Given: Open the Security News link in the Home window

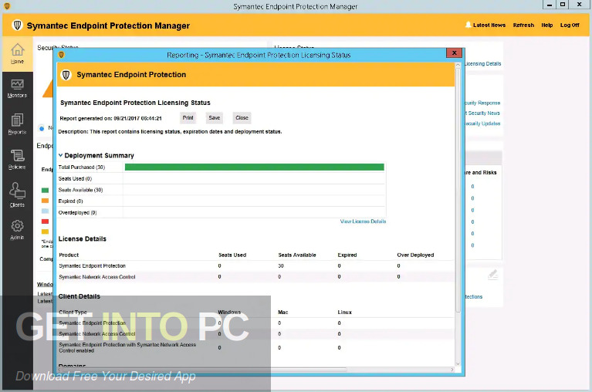Looking at the screenshot, I should pyautogui.click(x=482, y=113).
